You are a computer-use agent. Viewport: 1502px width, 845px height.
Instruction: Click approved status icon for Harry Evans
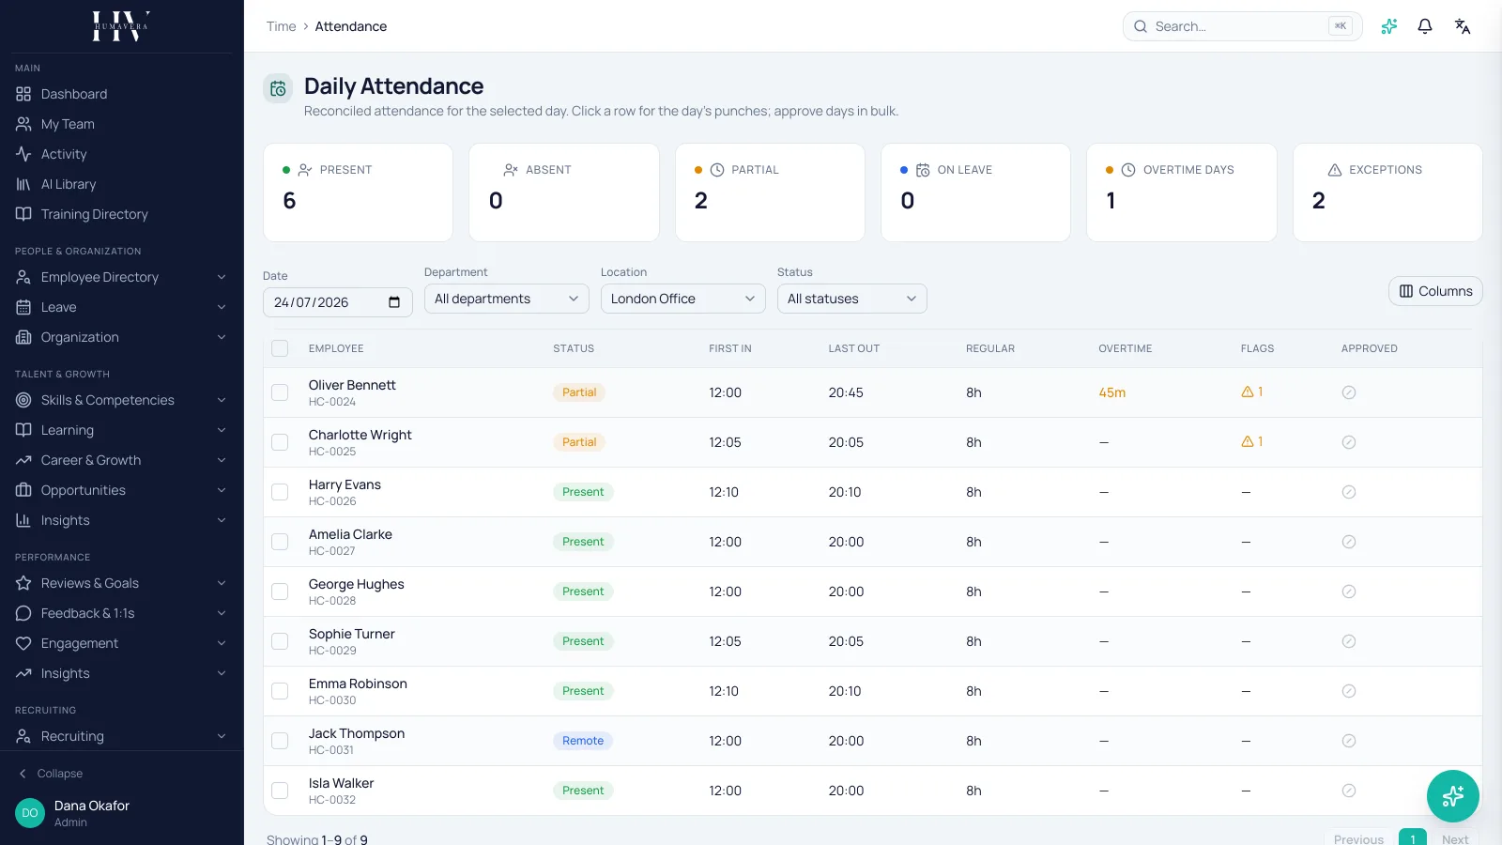click(1349, 492)
